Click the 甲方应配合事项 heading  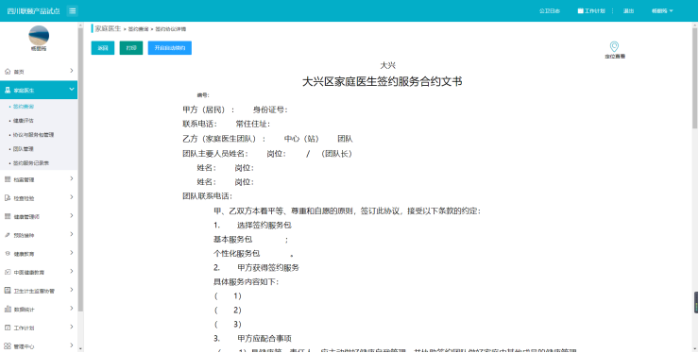click(264, 339)
